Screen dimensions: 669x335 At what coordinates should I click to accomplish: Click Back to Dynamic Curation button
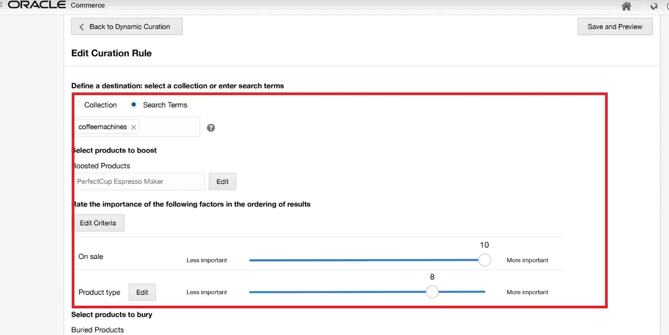pyautogui.click(x=127, y=27)
